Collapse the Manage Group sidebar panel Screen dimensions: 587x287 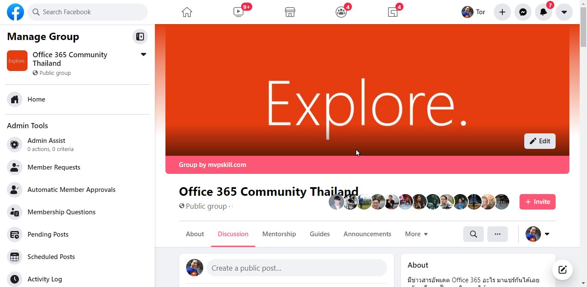click(x=140, y=37)
